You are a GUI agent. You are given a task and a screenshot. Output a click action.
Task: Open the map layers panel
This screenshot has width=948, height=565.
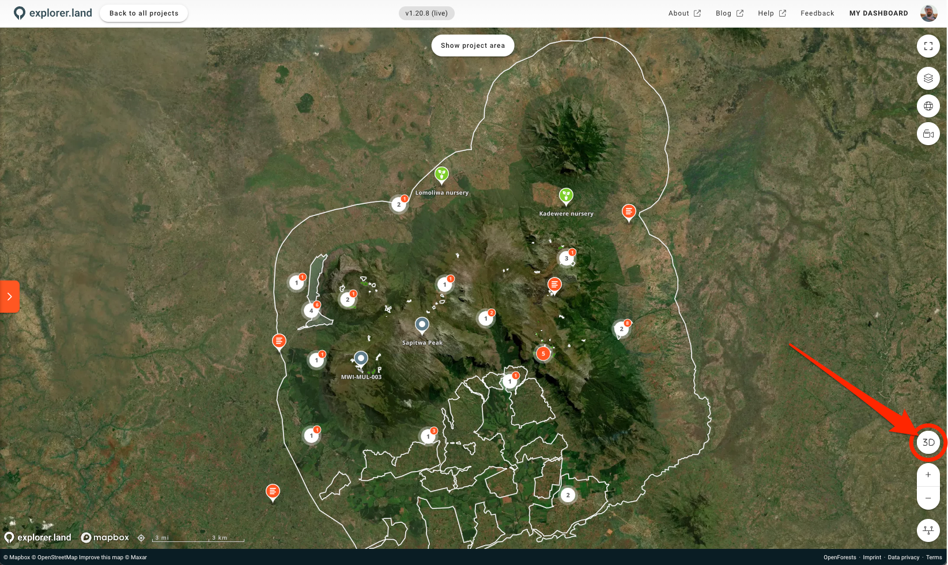pyautogui.click(x=928, y=78)
